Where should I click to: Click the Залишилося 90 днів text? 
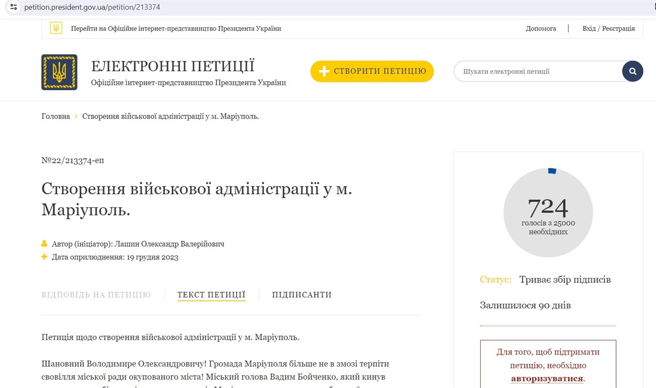[x=525, y=305]
